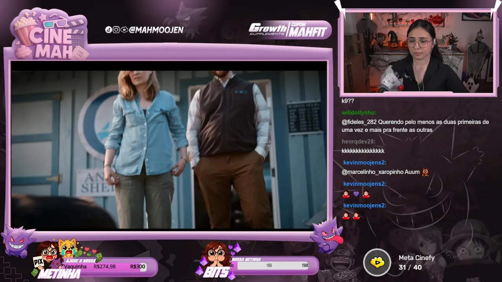Click the 1655 bits count

coord(269,266)
